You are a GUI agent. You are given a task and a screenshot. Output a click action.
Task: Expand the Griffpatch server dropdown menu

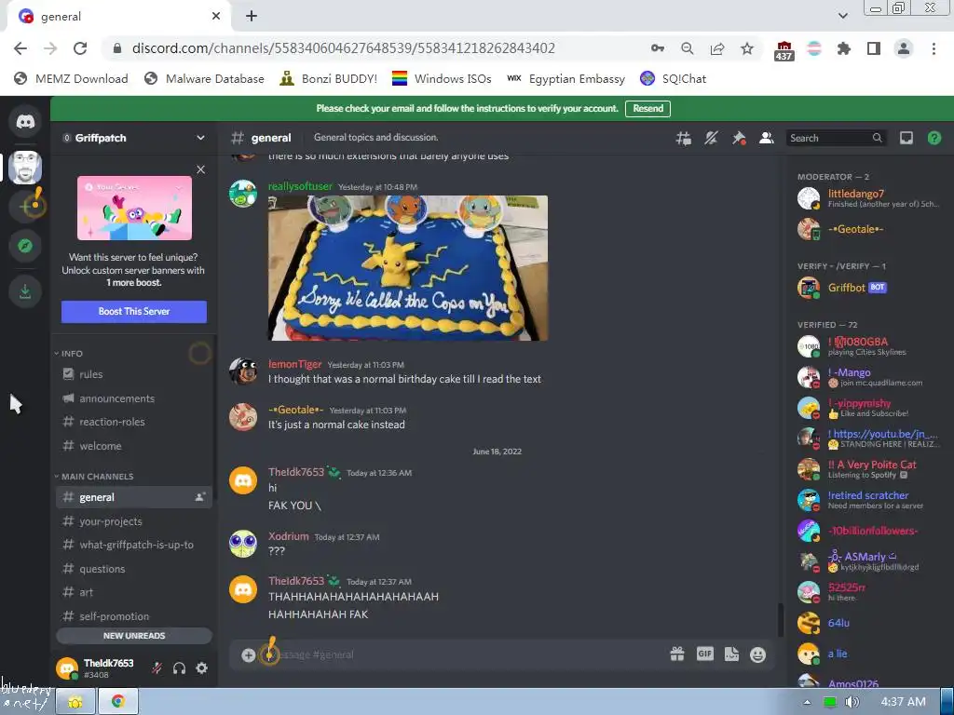pos(200,138)
